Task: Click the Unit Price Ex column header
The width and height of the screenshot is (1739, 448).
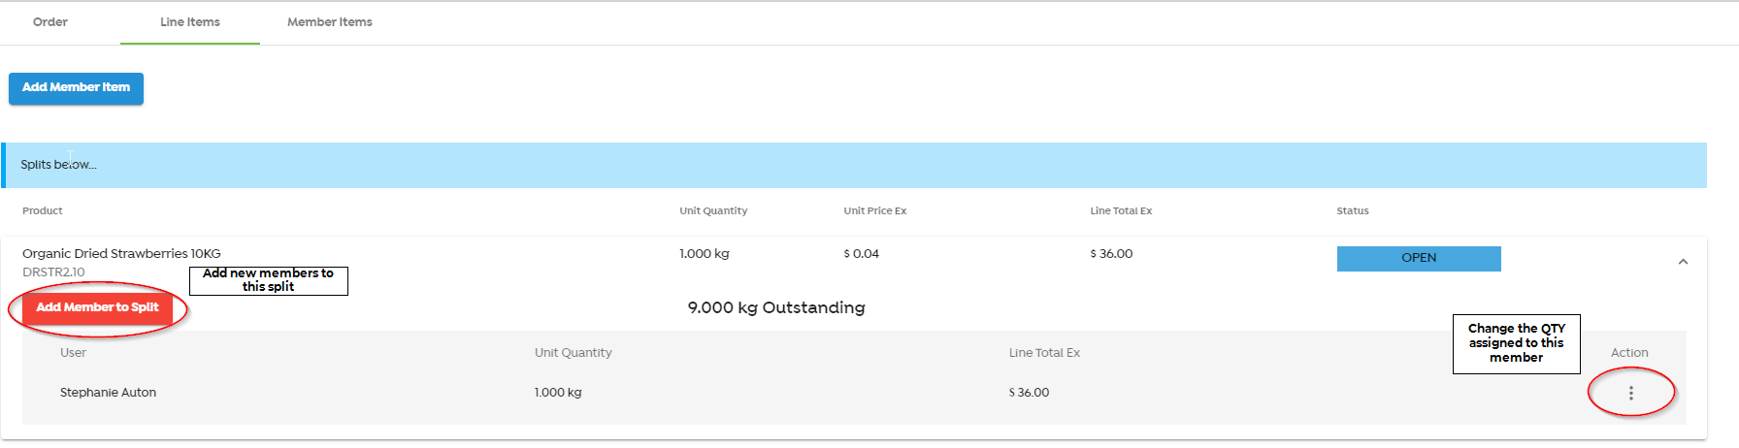Action: point(874,210)
